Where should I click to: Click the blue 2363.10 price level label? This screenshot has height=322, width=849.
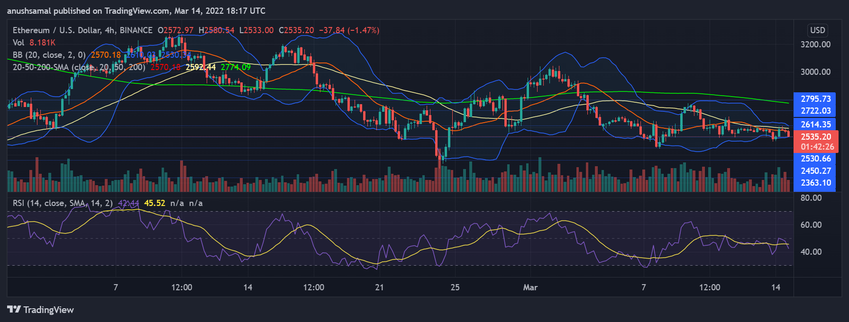pyautogui.click(x=815, y=183)
